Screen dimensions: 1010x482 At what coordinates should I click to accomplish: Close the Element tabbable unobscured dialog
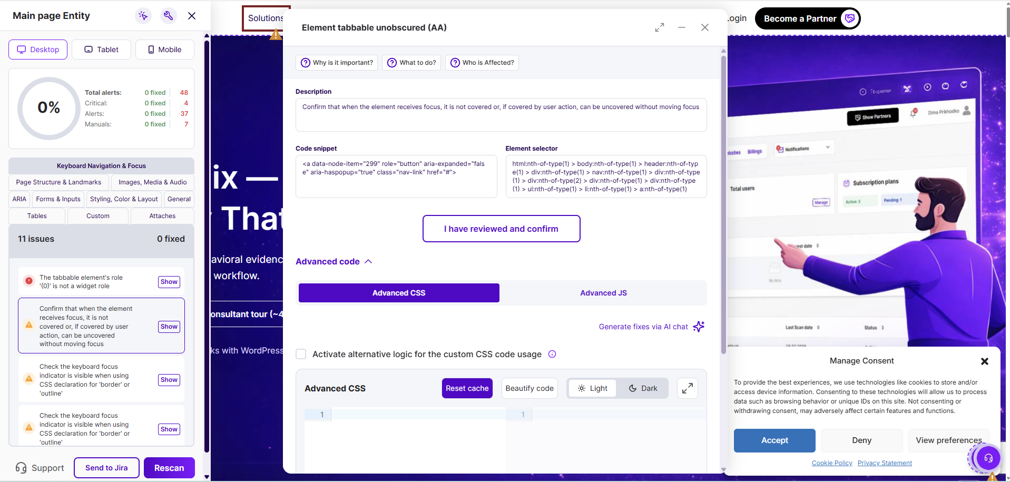[x=705, y=27]
